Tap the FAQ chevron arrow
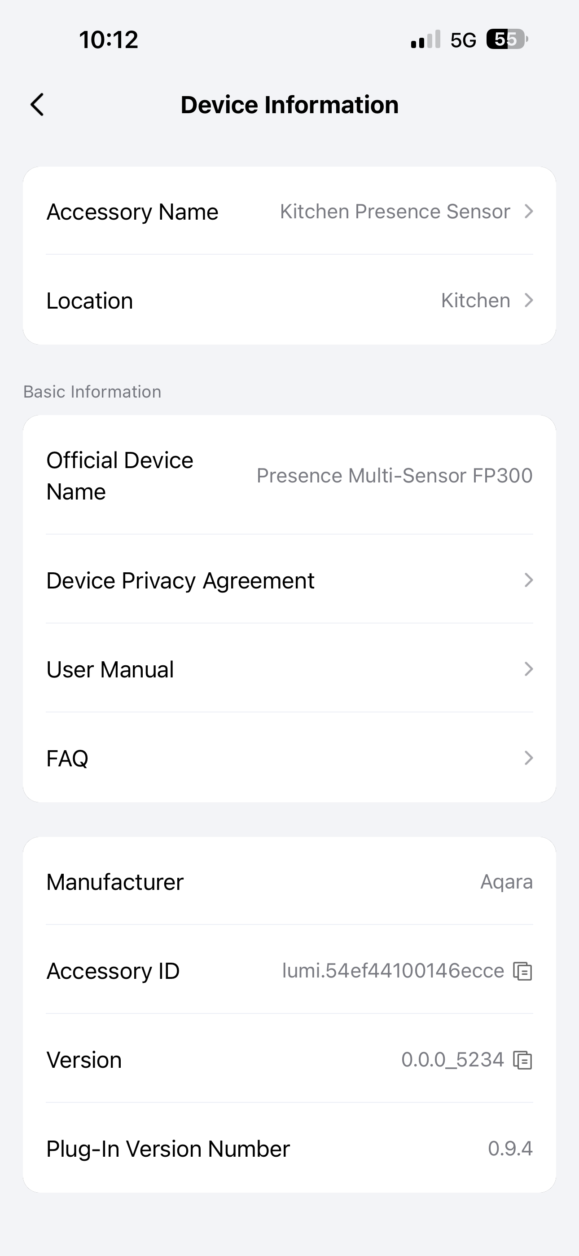Viewport: 579px width, 1256px height. click(528, 758)
